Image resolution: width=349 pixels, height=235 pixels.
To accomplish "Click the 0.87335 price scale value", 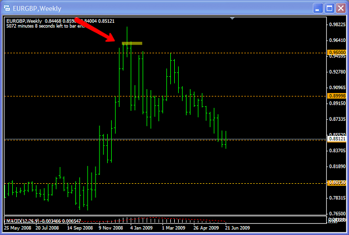I will (337, 119).
